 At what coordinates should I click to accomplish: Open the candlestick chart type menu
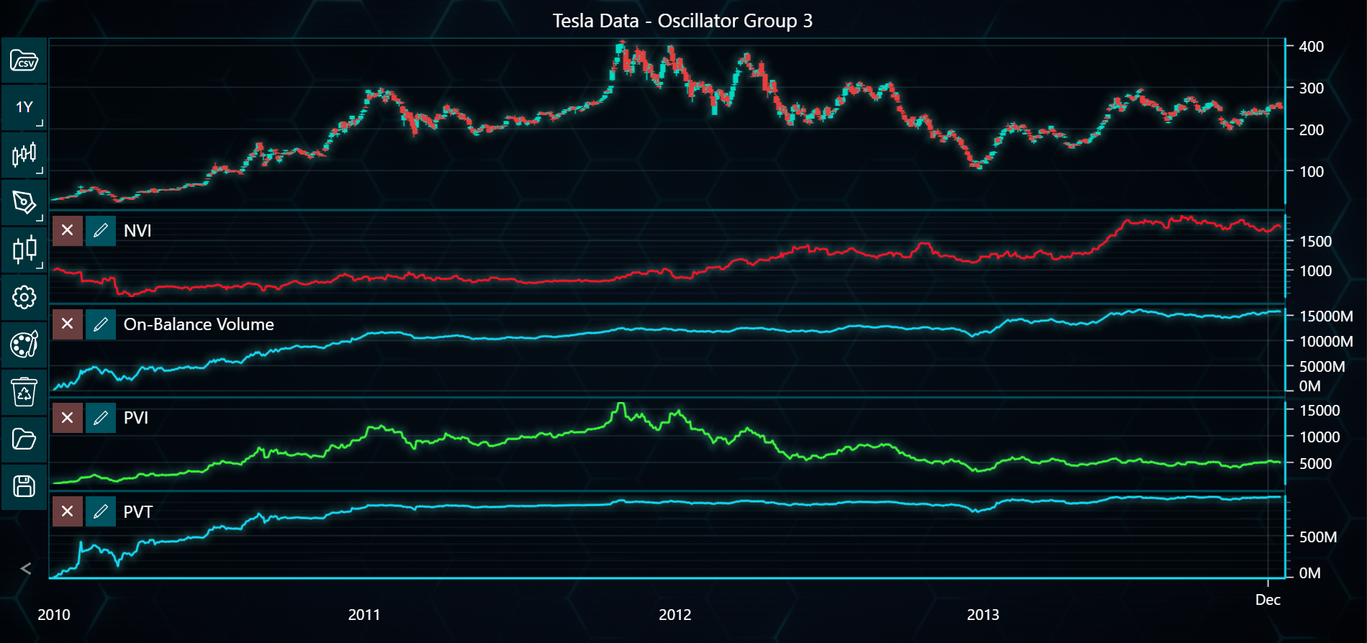(24, 155)
